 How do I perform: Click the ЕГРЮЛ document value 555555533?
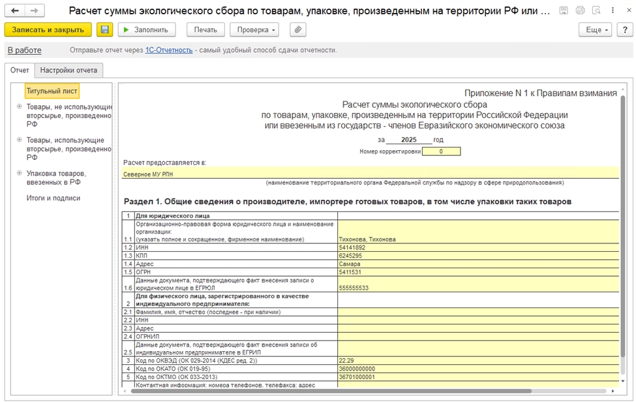478,284
